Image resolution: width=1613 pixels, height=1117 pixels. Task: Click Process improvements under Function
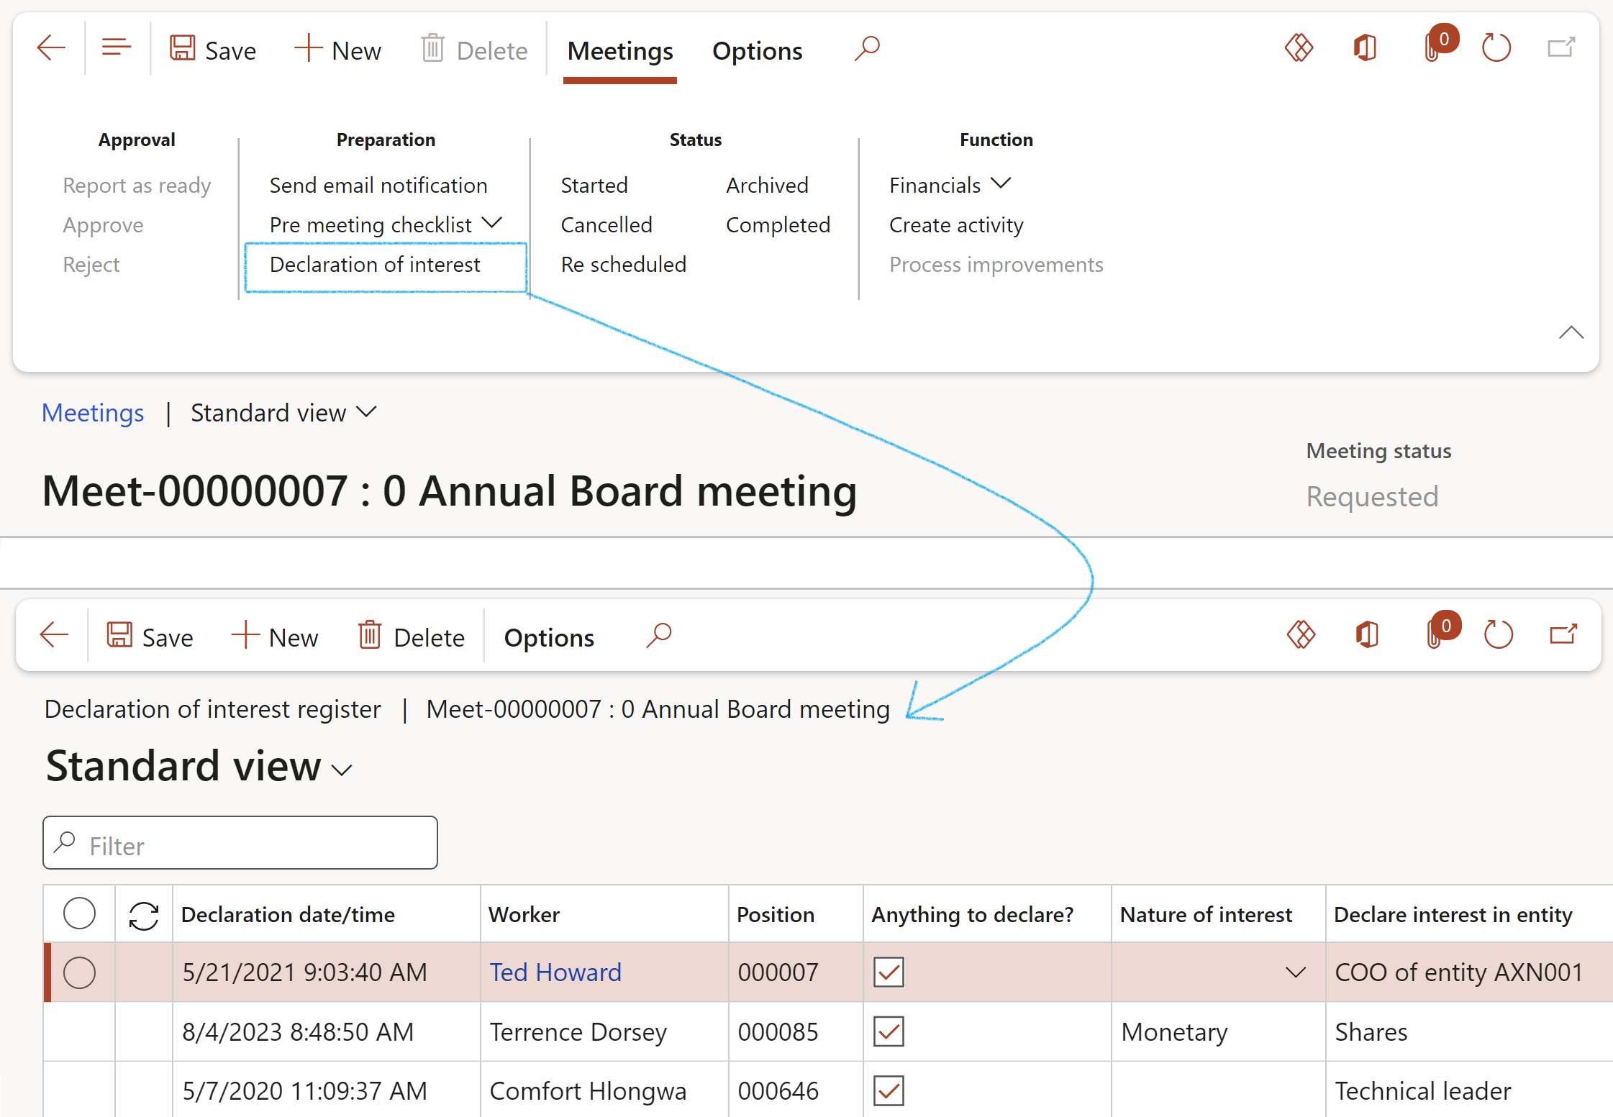pos(996,265)
